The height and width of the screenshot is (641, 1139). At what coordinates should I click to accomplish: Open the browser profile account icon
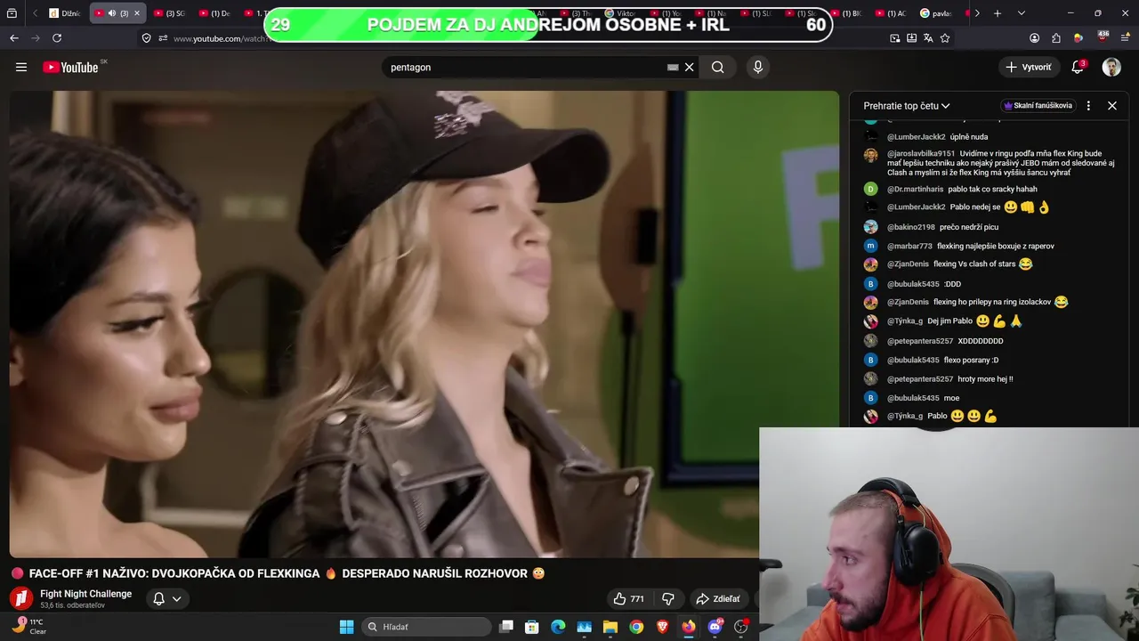pos(1034,38)
